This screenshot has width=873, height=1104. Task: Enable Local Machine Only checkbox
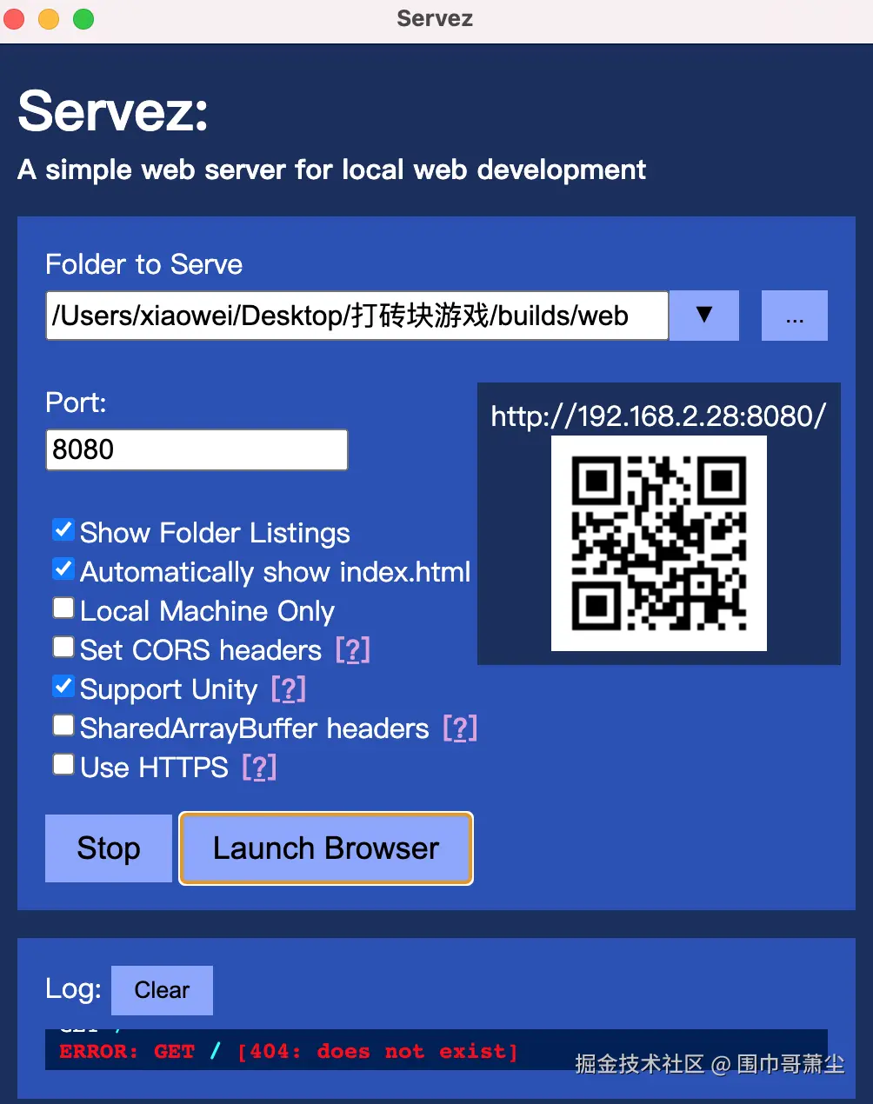(x=63, y=608)
